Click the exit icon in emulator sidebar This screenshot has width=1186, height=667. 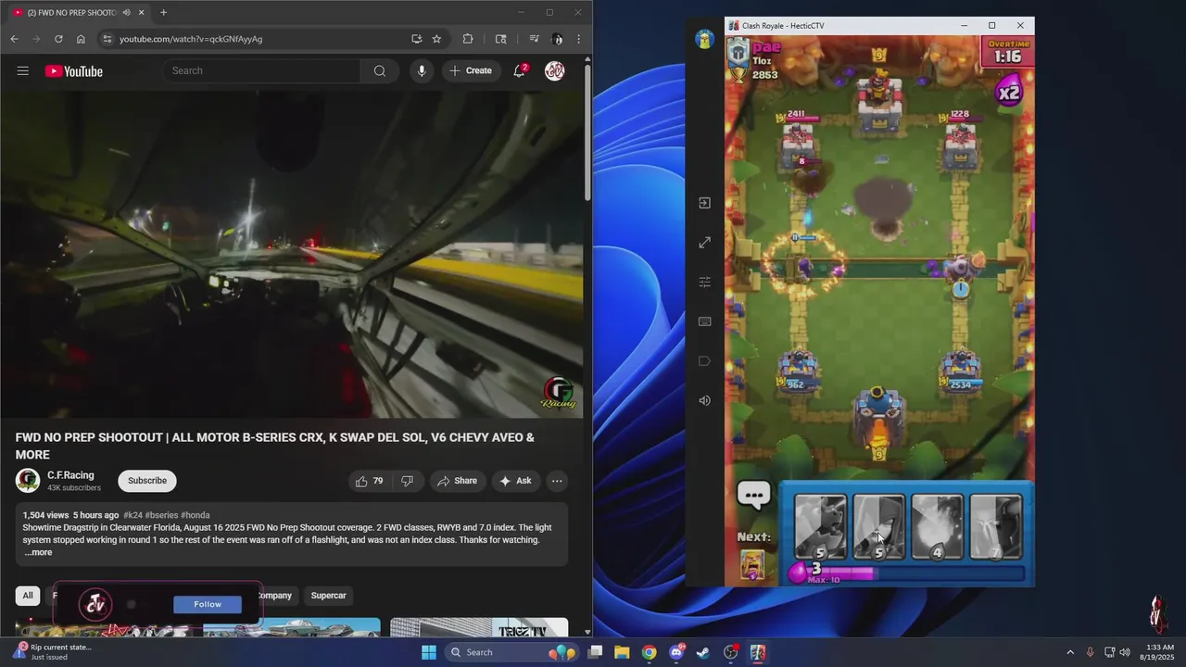click(x=704, y=203)
